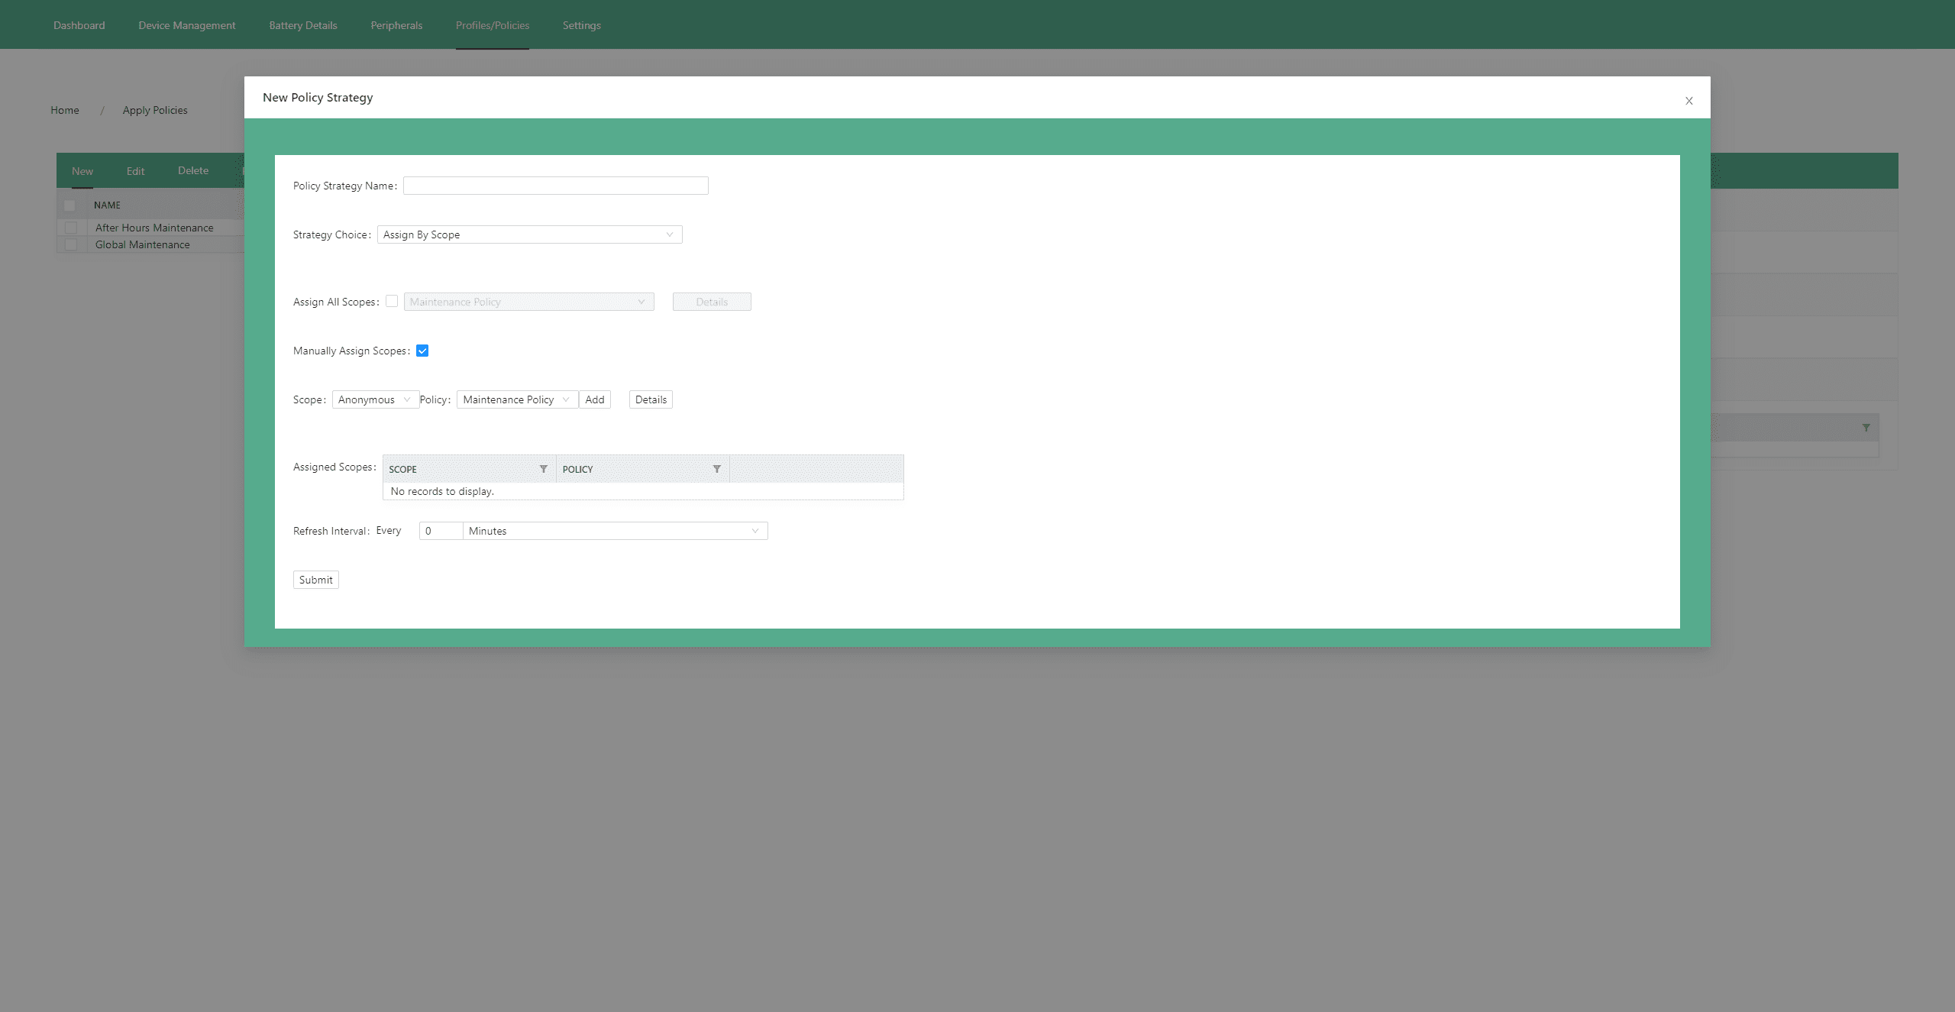Filter the POLICY column

(717, 469)
